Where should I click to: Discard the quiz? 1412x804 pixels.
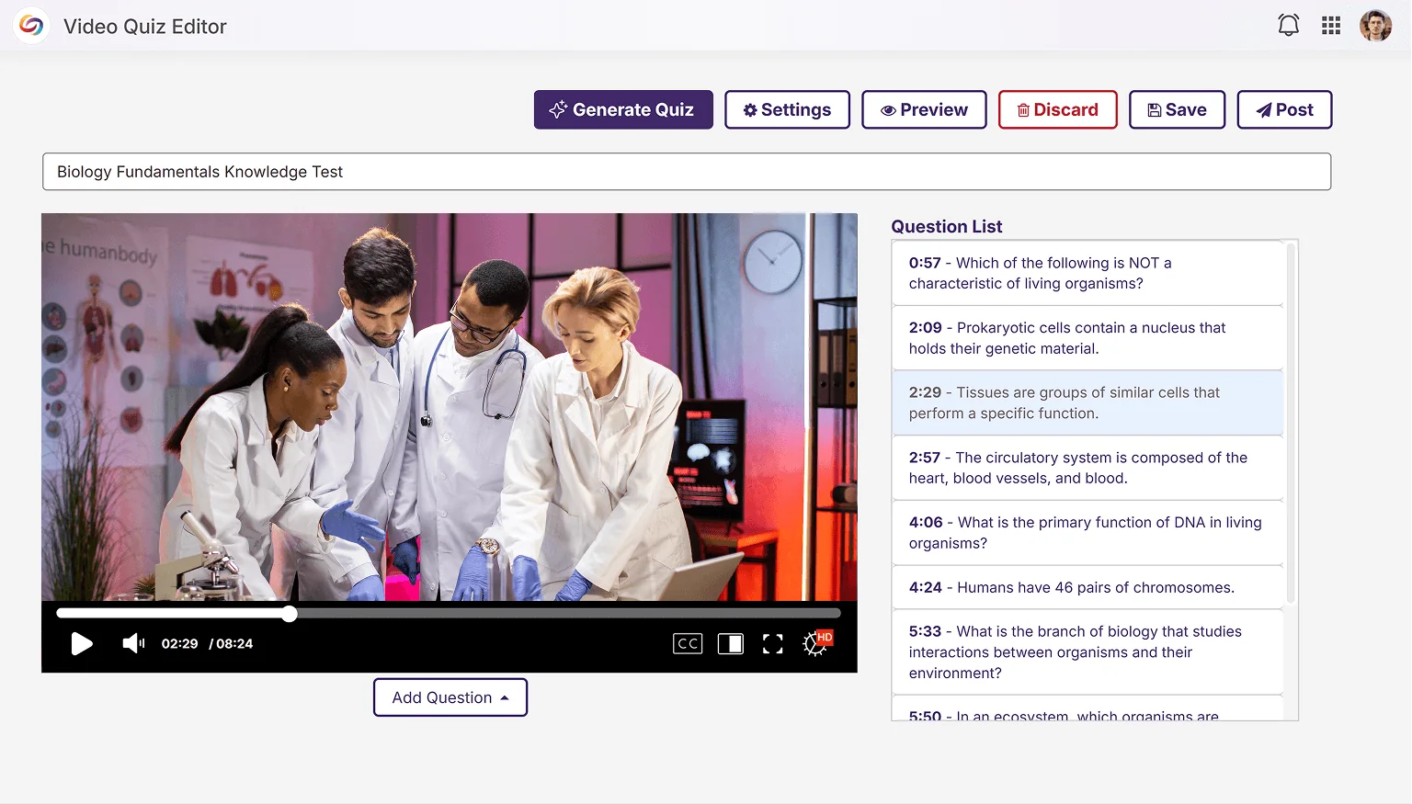coord(1057,109)
